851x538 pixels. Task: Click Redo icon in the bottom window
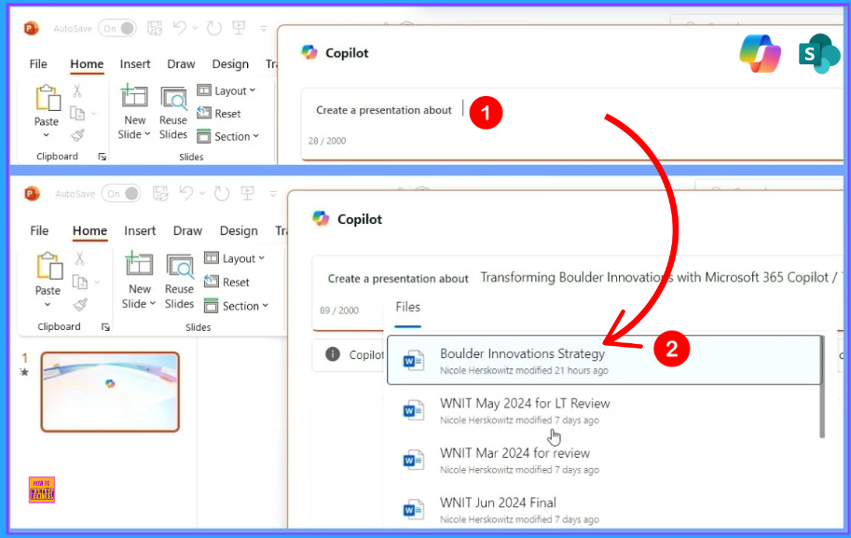222,193
